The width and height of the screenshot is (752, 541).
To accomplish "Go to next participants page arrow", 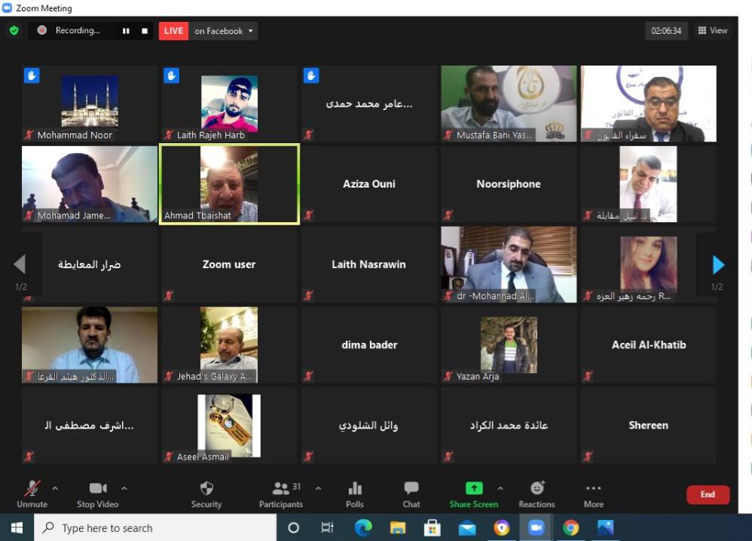I will (x=718, y=265).
